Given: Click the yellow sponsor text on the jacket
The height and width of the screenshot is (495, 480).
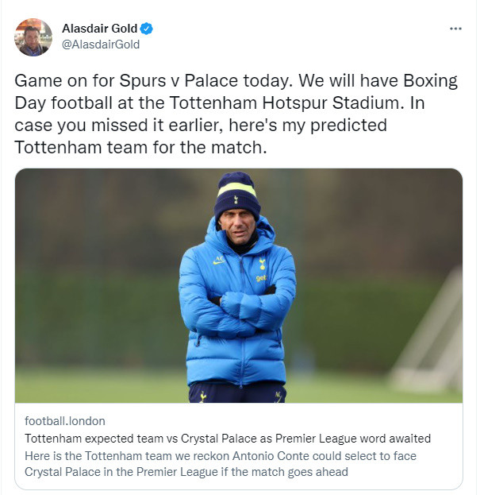Looking at the screenshot, I should (x=261, y=278).
